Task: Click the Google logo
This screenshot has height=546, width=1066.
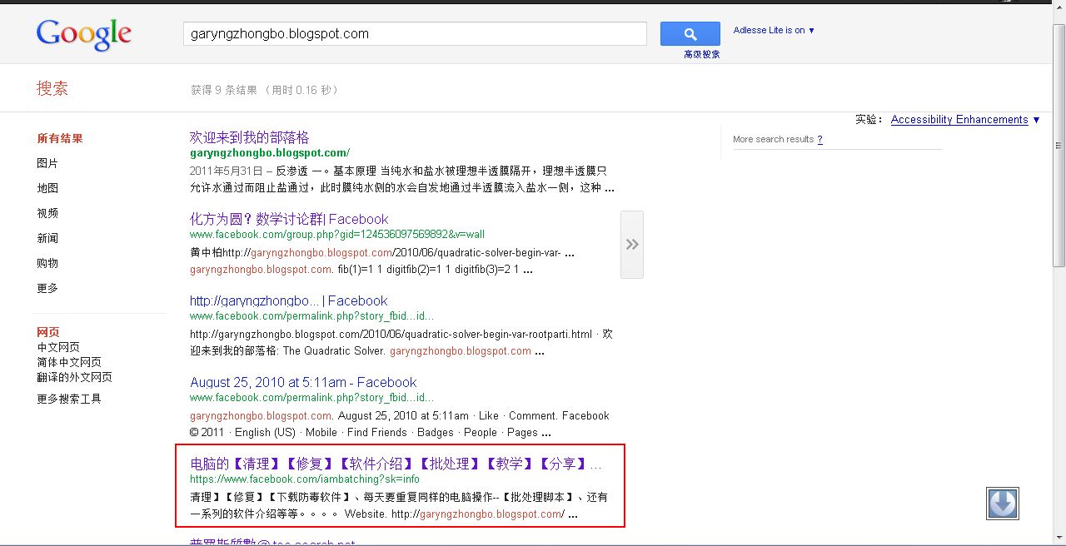Action: click(x=83, y=34)
